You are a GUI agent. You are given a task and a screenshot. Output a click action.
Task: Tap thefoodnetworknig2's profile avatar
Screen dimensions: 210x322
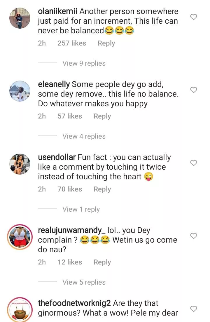(x=20, y=310)
